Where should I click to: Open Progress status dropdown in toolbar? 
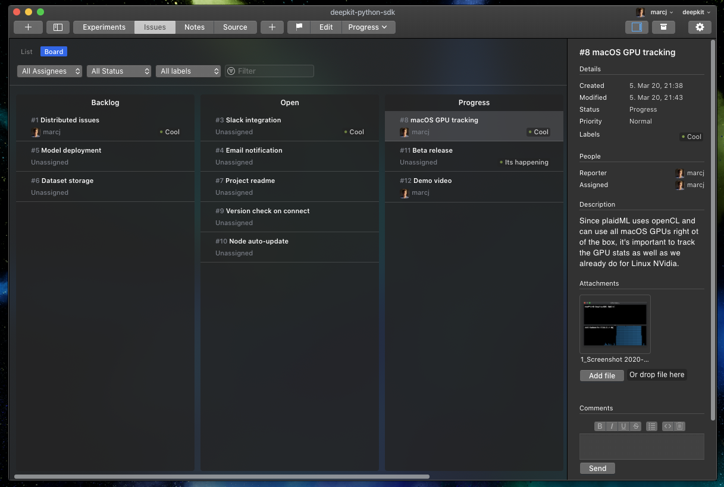coord(368,27)
